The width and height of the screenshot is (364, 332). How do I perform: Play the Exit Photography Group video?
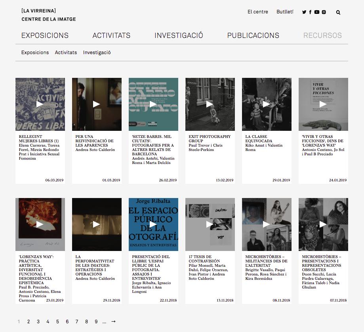(x=210, y=104)
